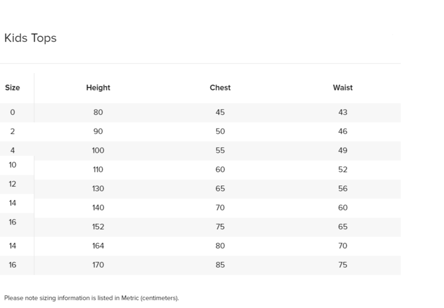The height and width of the screenshot is (308, 444).
Task: Select the height value 152
Action: click(x=98, y=227)
